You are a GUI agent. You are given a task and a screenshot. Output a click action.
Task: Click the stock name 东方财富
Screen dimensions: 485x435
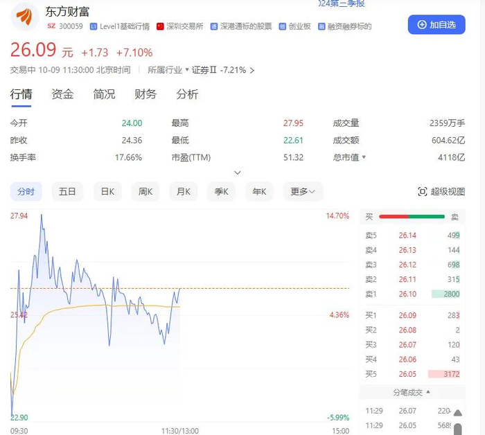(67, 12)
